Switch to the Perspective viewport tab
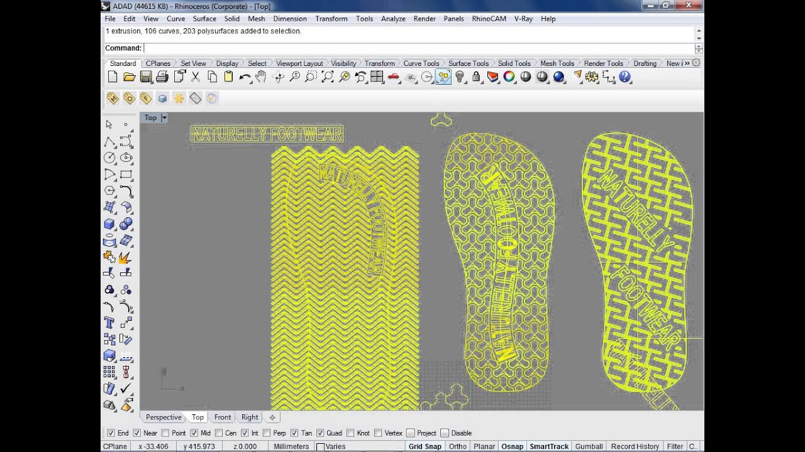The height and width of the screenshot is (452, 805). coord(164,417)
